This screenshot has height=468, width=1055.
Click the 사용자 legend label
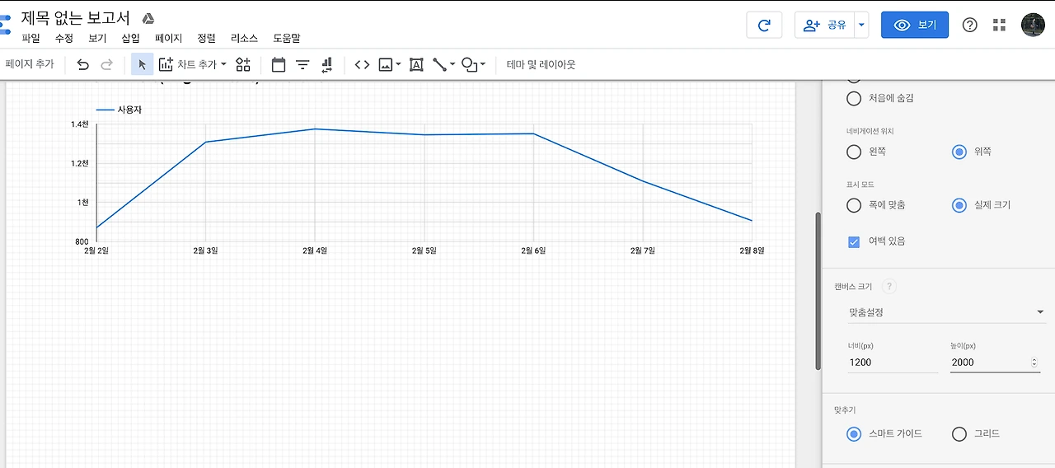click(129, 110)
